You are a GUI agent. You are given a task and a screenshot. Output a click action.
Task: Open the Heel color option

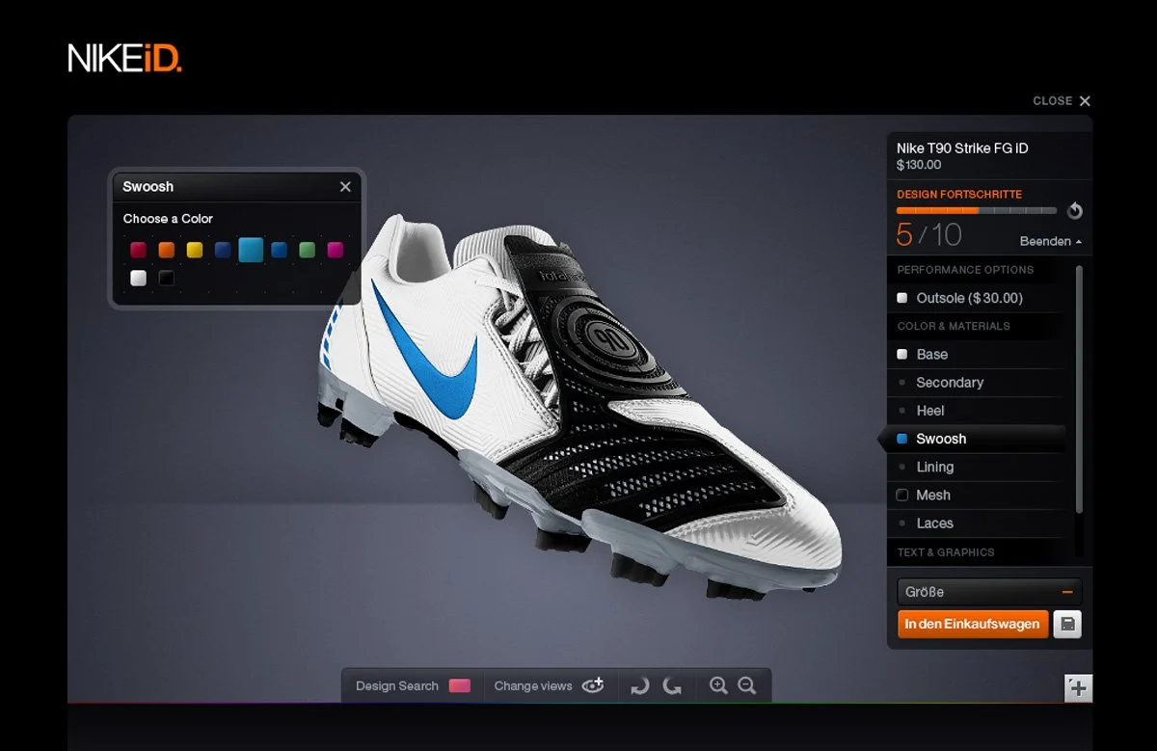click(978, 410)
